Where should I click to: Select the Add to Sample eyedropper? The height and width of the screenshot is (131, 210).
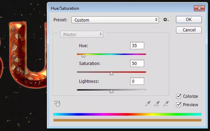click(157, 104)
